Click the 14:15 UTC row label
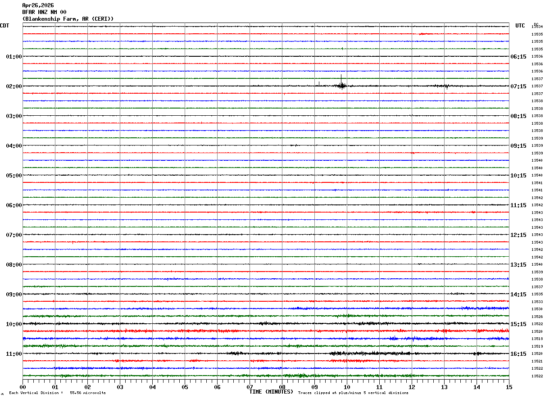 [518, 295]
